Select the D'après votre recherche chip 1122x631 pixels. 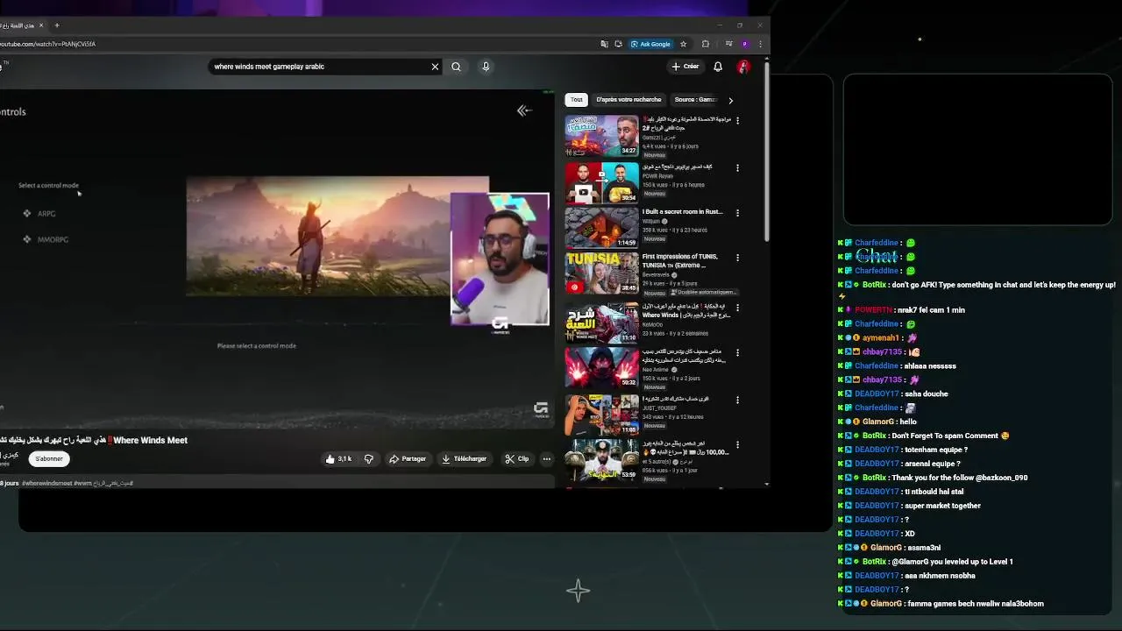[628, 100]
